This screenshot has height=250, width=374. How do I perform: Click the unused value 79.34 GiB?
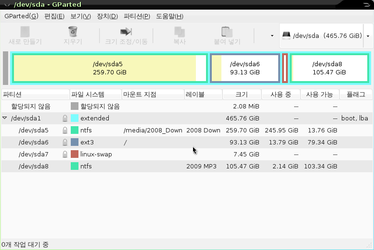(322, 142)
